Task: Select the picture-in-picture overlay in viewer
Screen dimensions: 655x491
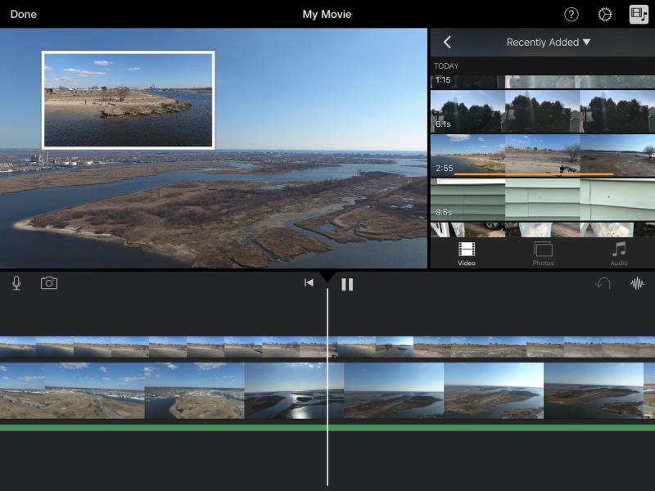Action: (x=129, y=100)
